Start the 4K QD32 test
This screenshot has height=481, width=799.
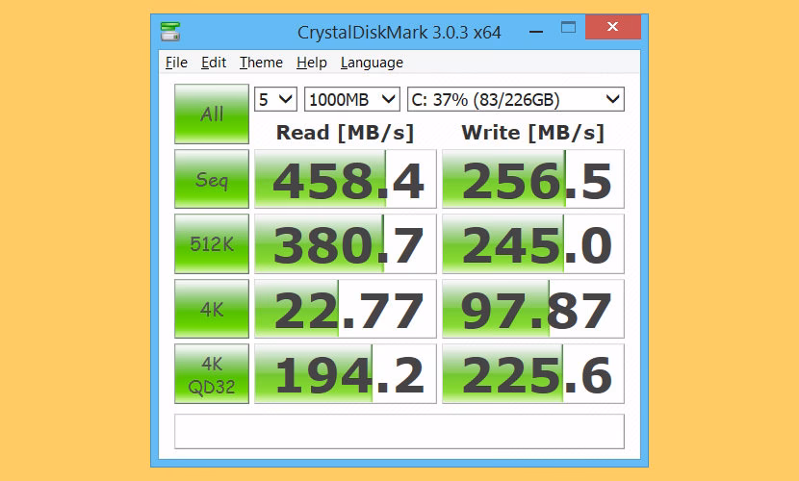pos(212,373)
